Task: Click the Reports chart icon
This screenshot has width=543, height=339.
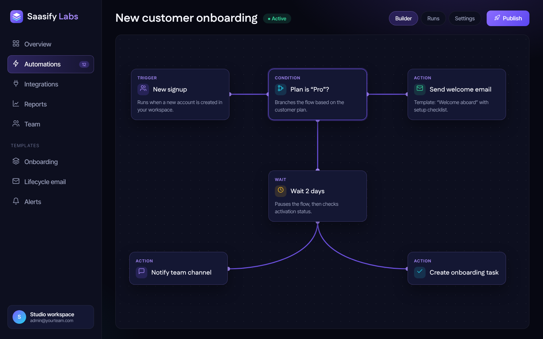Action: [16, 103]
